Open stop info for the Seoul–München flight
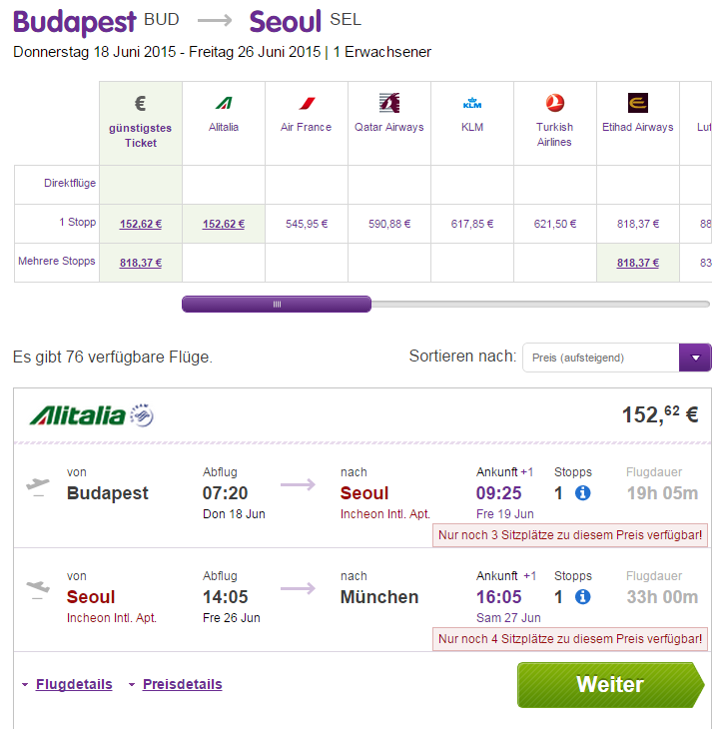The height and width of the screenshot is (729, 718). pos(583,596)
